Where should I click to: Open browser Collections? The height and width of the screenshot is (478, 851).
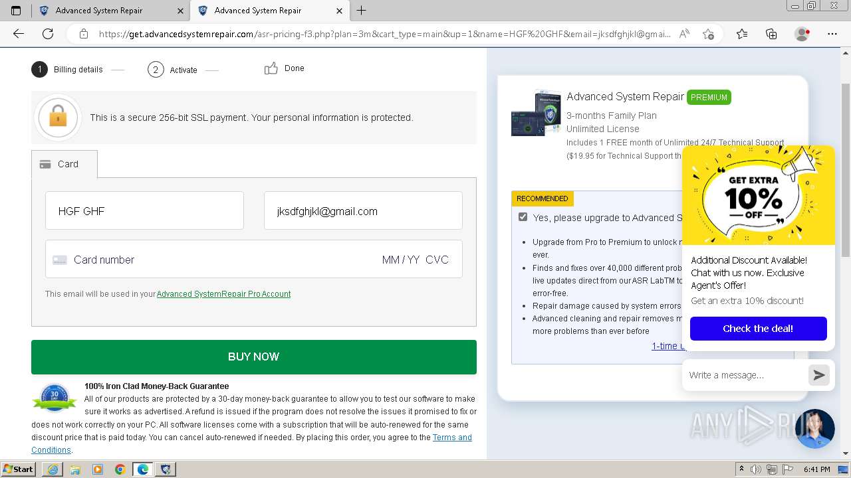point(771,34)
